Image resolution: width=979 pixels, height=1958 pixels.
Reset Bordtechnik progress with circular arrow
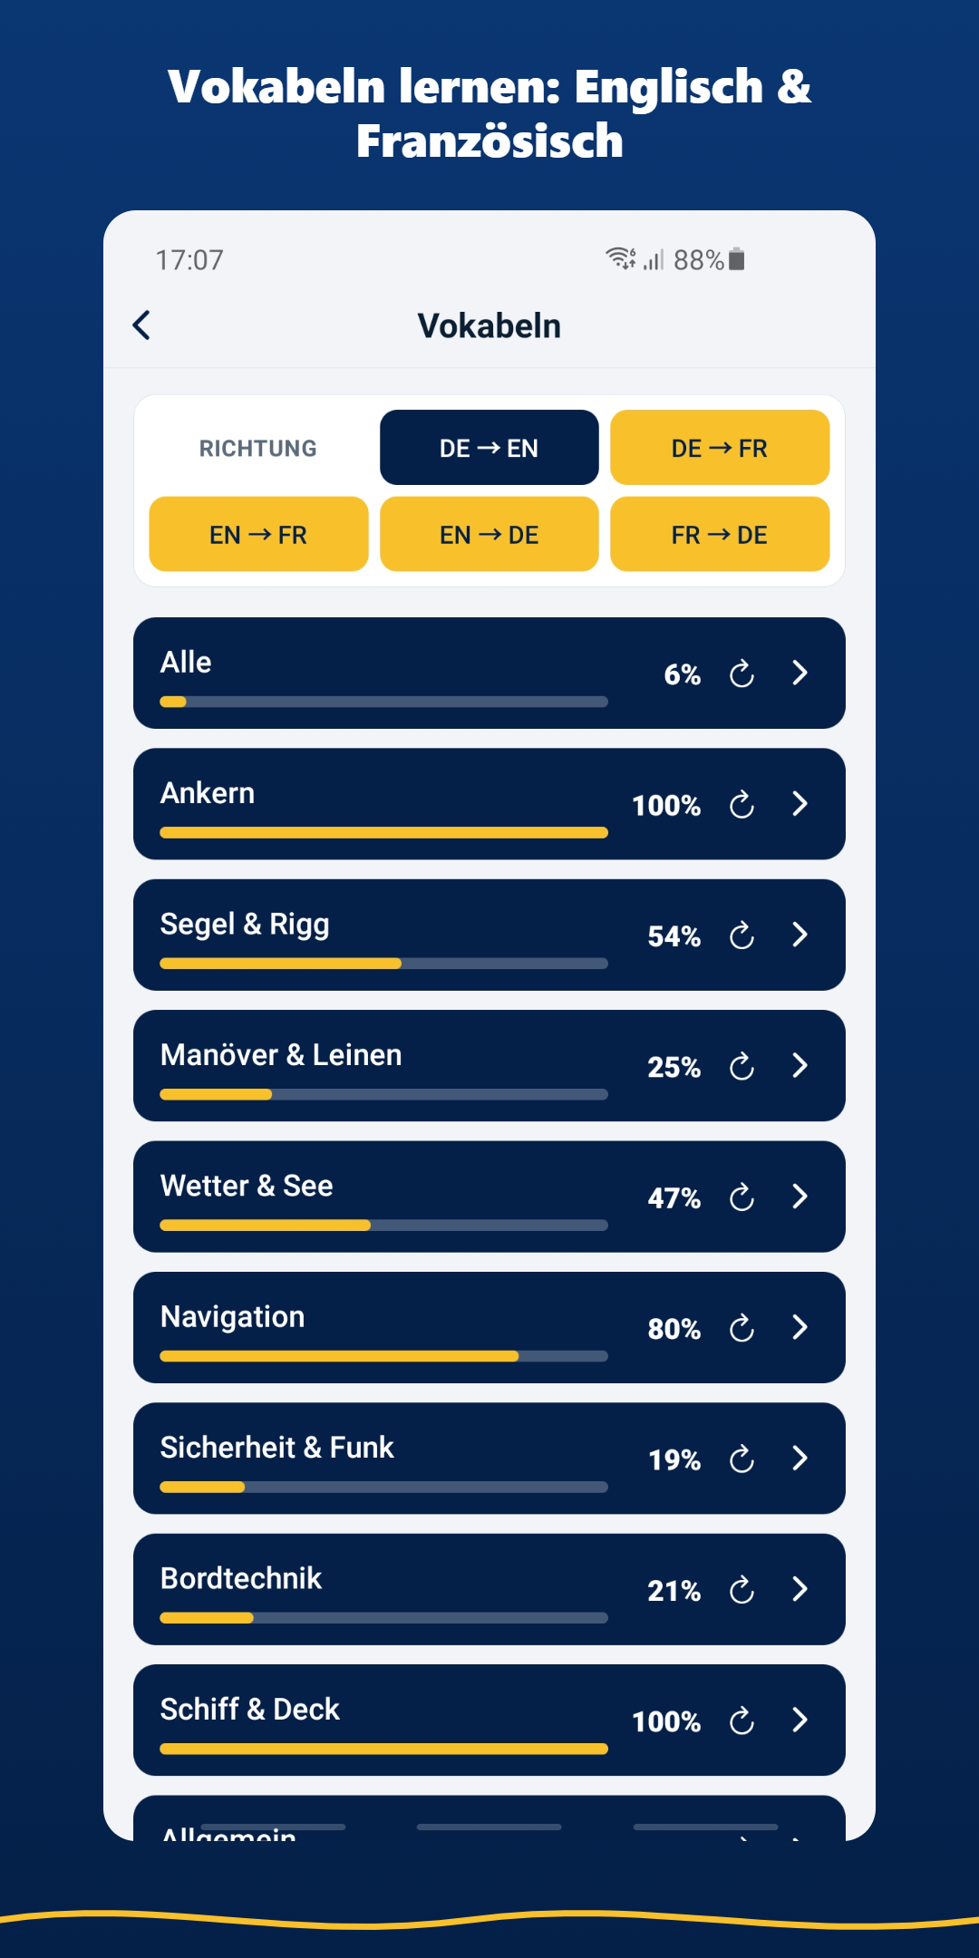742,1589
